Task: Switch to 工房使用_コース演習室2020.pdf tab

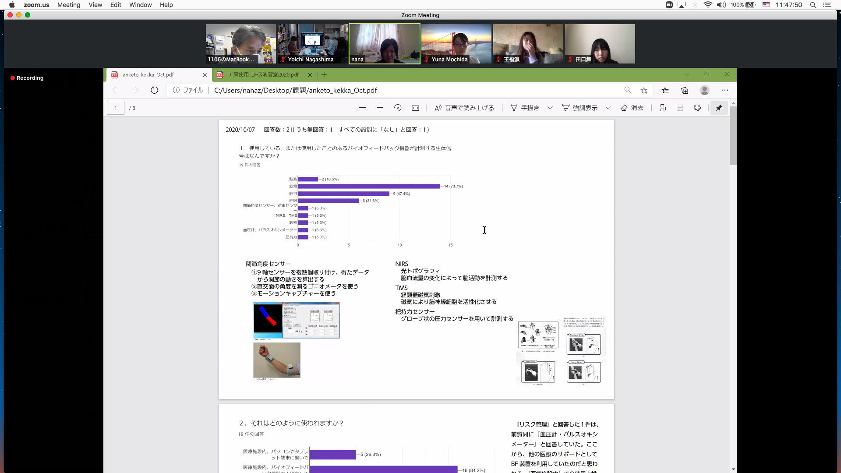Action: tap(263, 75)
